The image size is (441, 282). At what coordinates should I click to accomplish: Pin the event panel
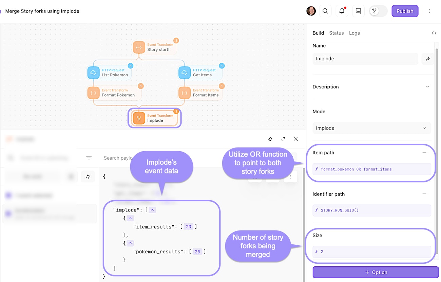270,139
